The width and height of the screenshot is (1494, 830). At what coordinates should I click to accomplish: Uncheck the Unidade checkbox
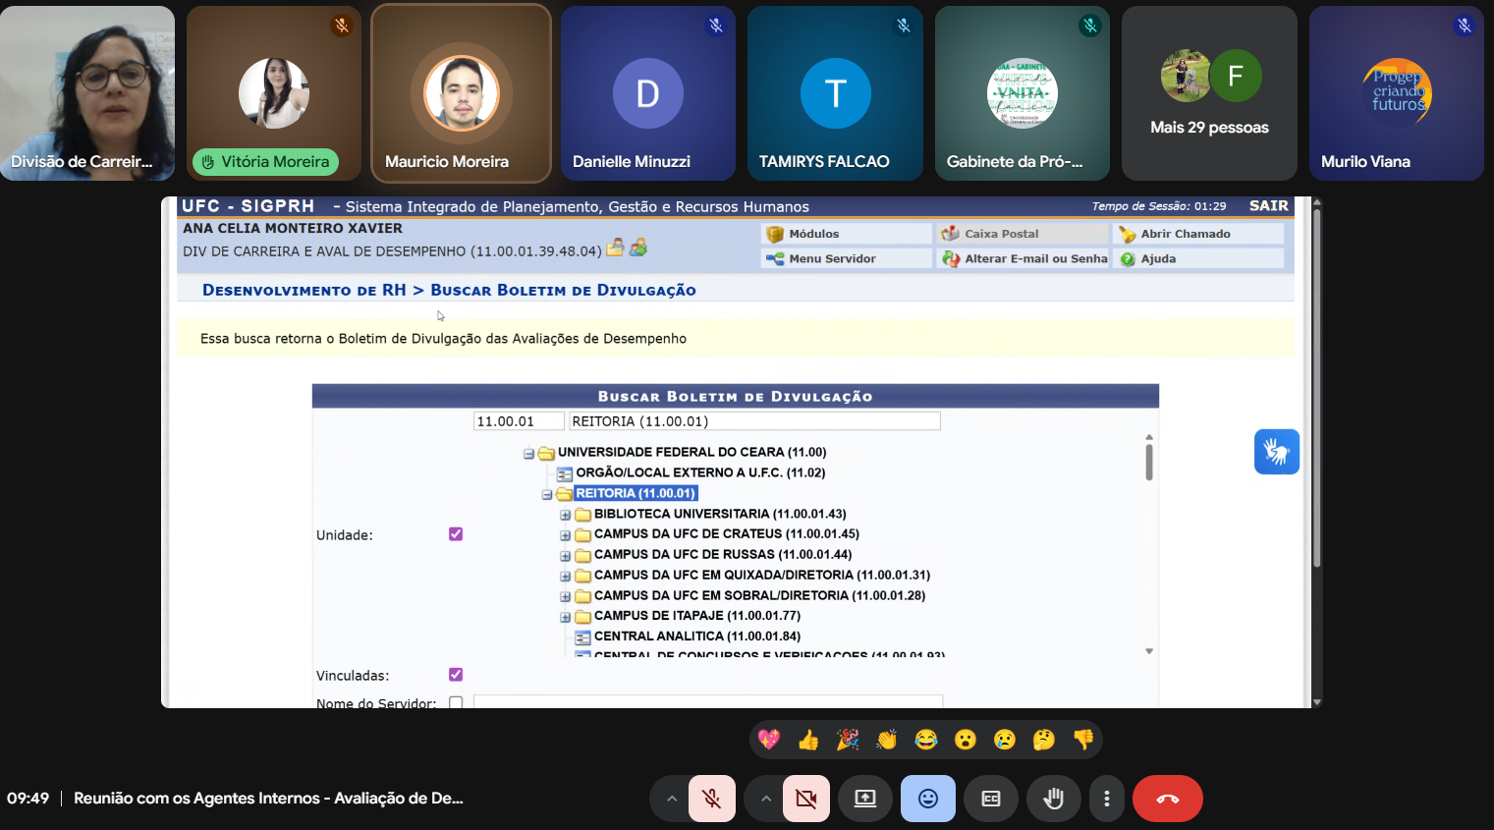(456, 534)
